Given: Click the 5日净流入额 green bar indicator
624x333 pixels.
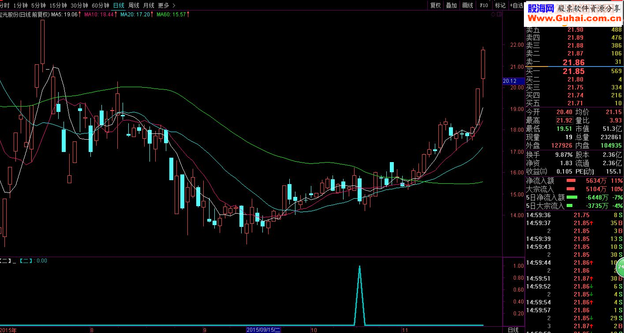Looking at the screenshot, I should point(572,197).
